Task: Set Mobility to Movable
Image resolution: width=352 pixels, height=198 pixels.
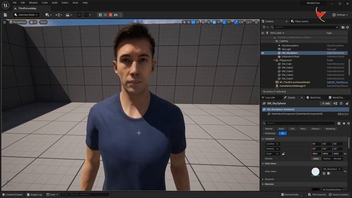Action: click(337, 159)
